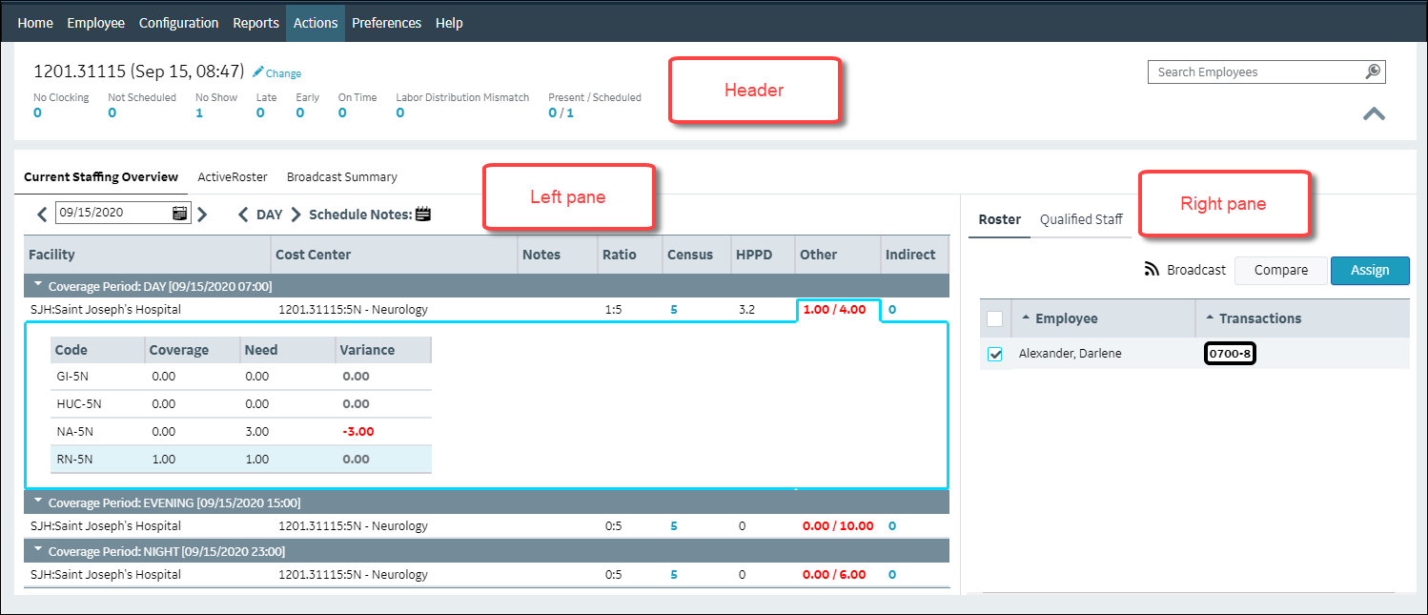
Task: Open the date picker calendar icon
Action: point(180,214)
